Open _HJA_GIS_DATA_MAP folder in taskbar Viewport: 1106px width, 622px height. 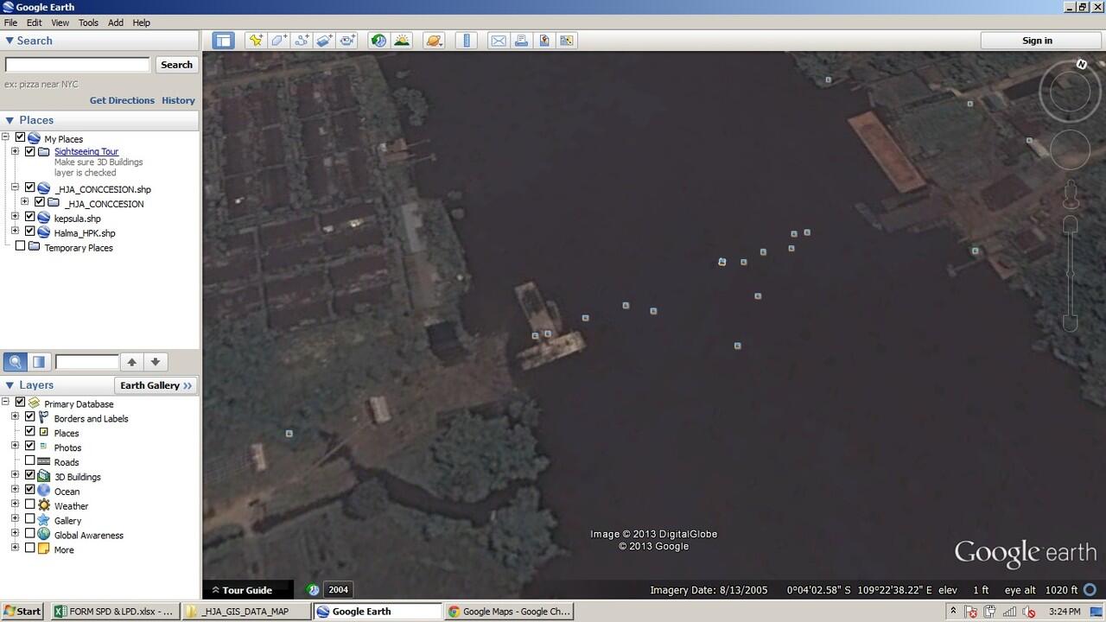[x=245, y=611]
